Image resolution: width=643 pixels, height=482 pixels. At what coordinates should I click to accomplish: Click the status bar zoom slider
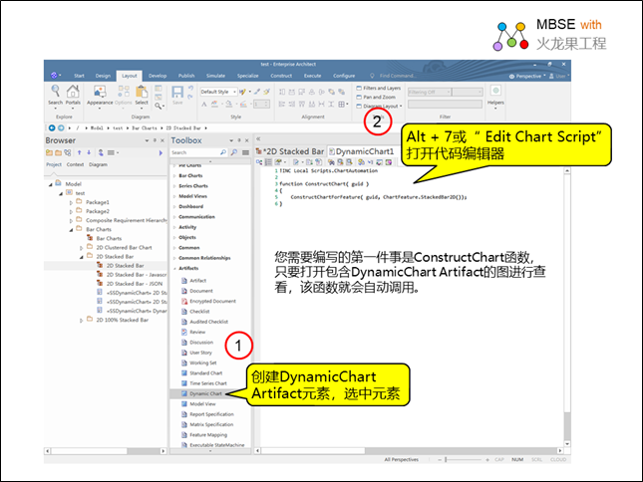tap(463, 460)
